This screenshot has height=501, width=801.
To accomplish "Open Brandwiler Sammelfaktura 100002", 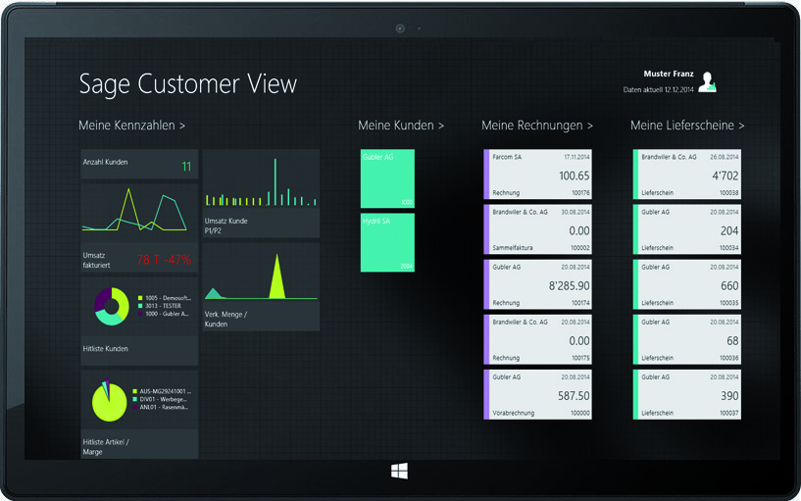I will 537,229.
